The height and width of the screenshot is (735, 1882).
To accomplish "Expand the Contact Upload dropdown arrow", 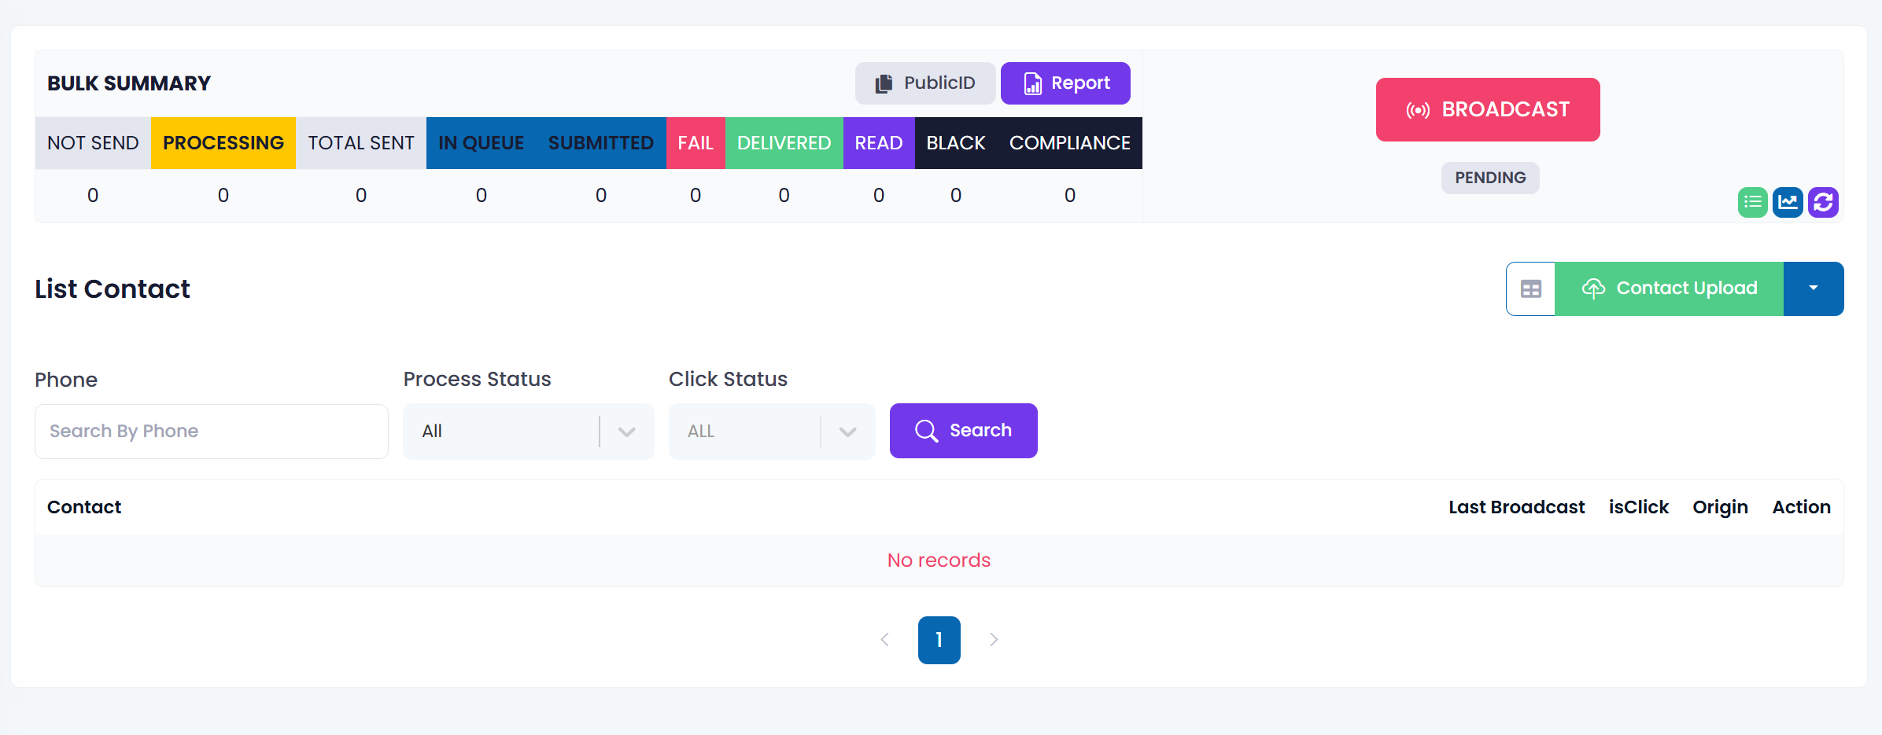I will click(x=1814, y=289).
